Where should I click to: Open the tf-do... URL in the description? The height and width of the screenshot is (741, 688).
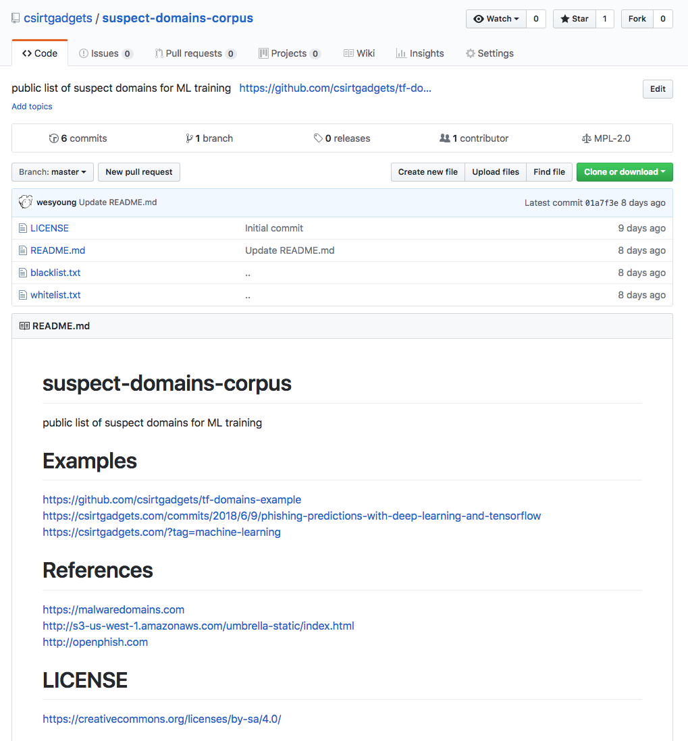[336, 88]
